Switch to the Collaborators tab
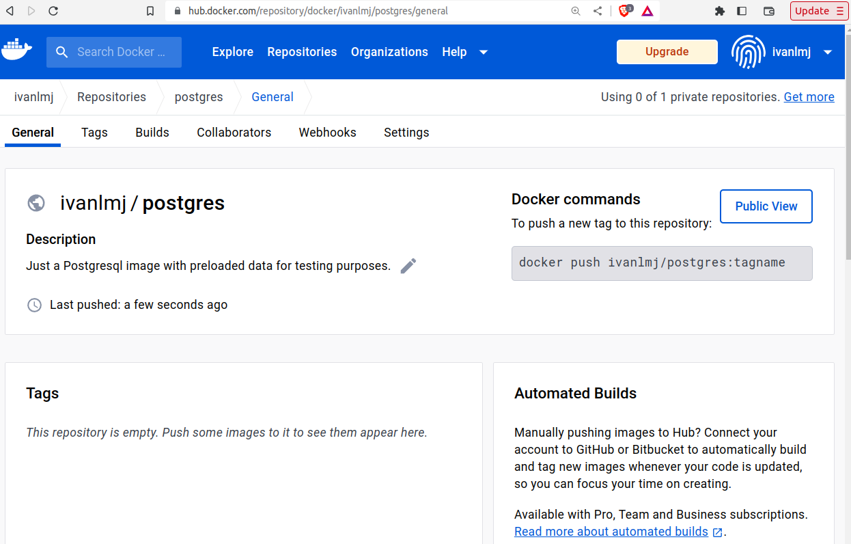This screenshot has height=544, width=851. click(x=234, y=133)
